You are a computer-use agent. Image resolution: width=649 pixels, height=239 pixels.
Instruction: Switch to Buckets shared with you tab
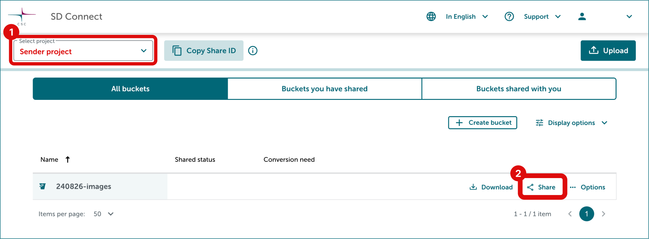(x=519, y=89)
